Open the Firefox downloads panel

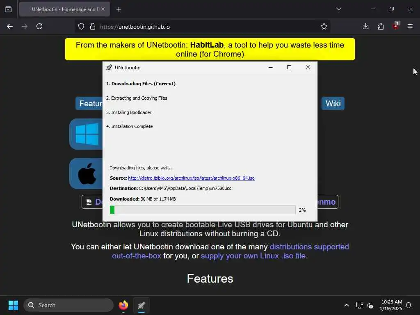pos(365,26)
